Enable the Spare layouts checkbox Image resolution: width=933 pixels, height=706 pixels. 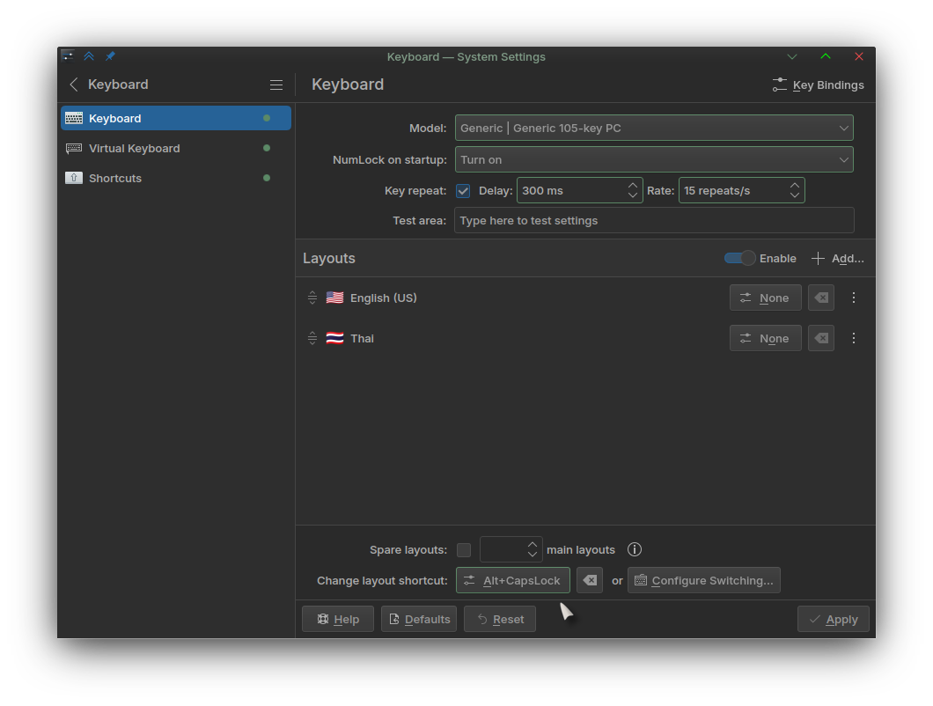point(464,549)
